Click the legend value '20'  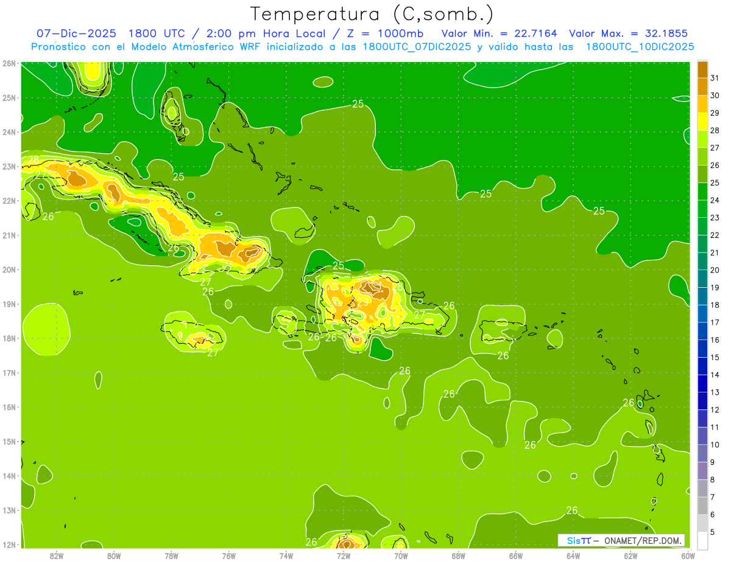(715, 270)
